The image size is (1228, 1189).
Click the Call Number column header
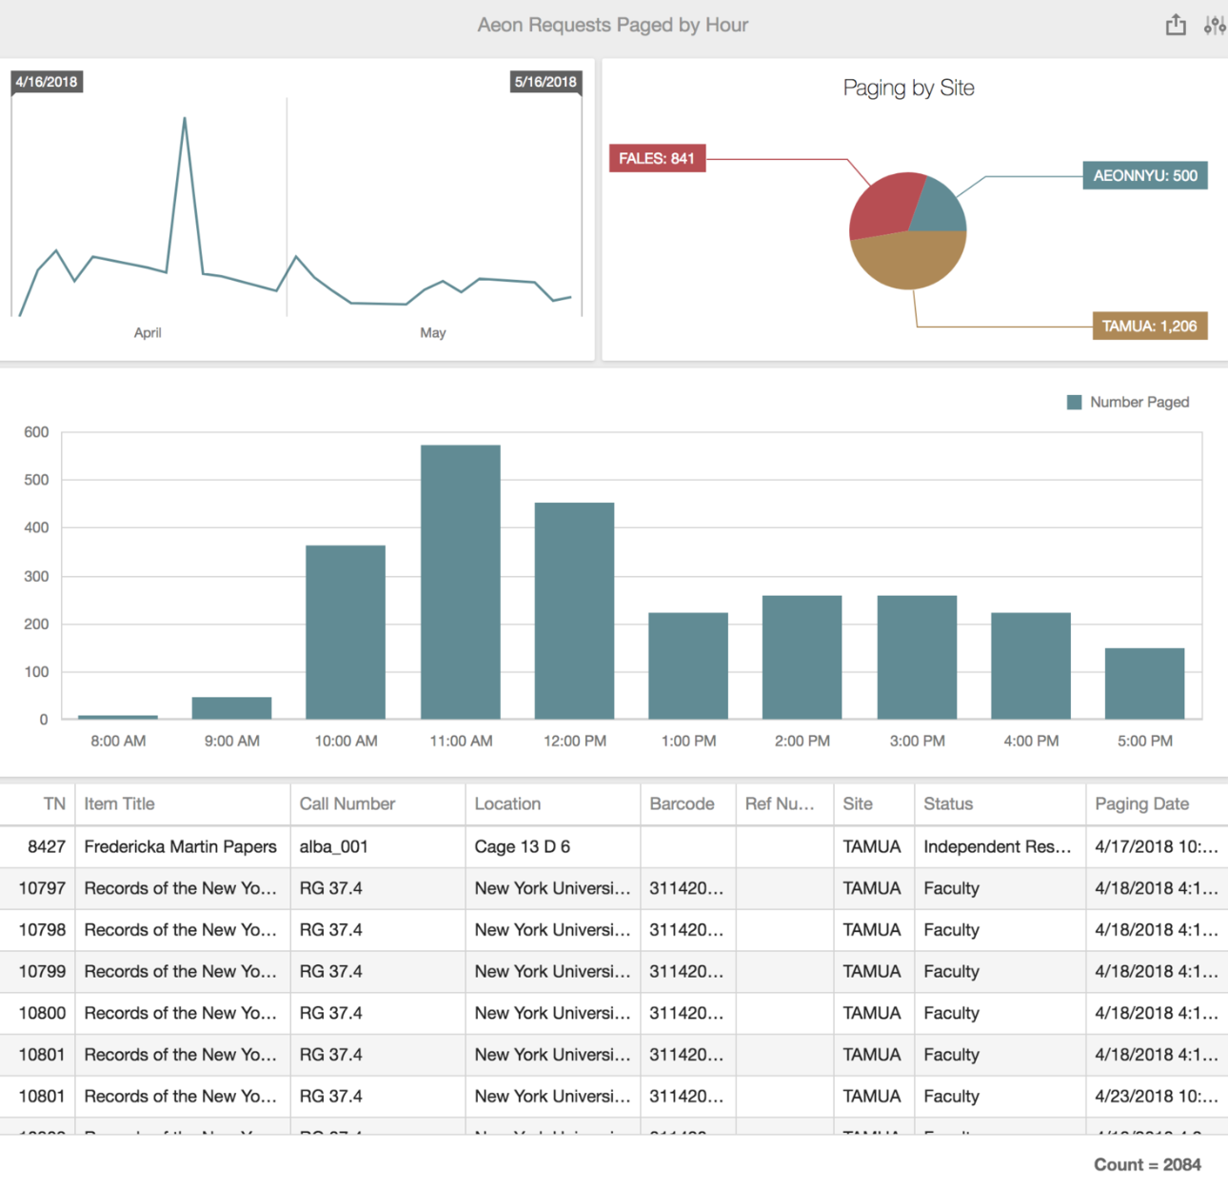[x=347, y=804]
